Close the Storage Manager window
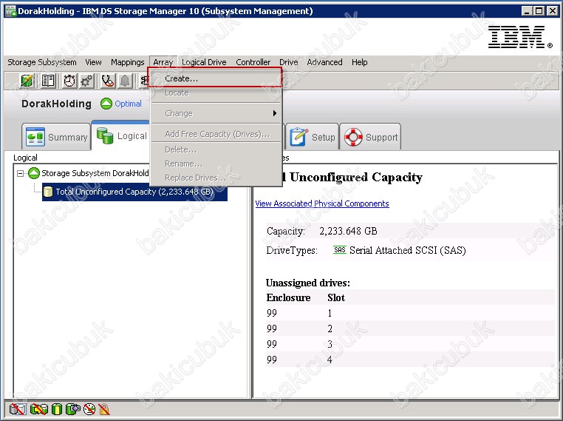 point(552,11)
